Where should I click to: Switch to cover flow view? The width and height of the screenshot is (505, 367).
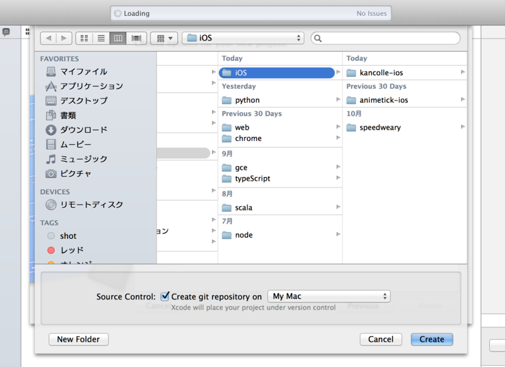click(x=134, y=38)
